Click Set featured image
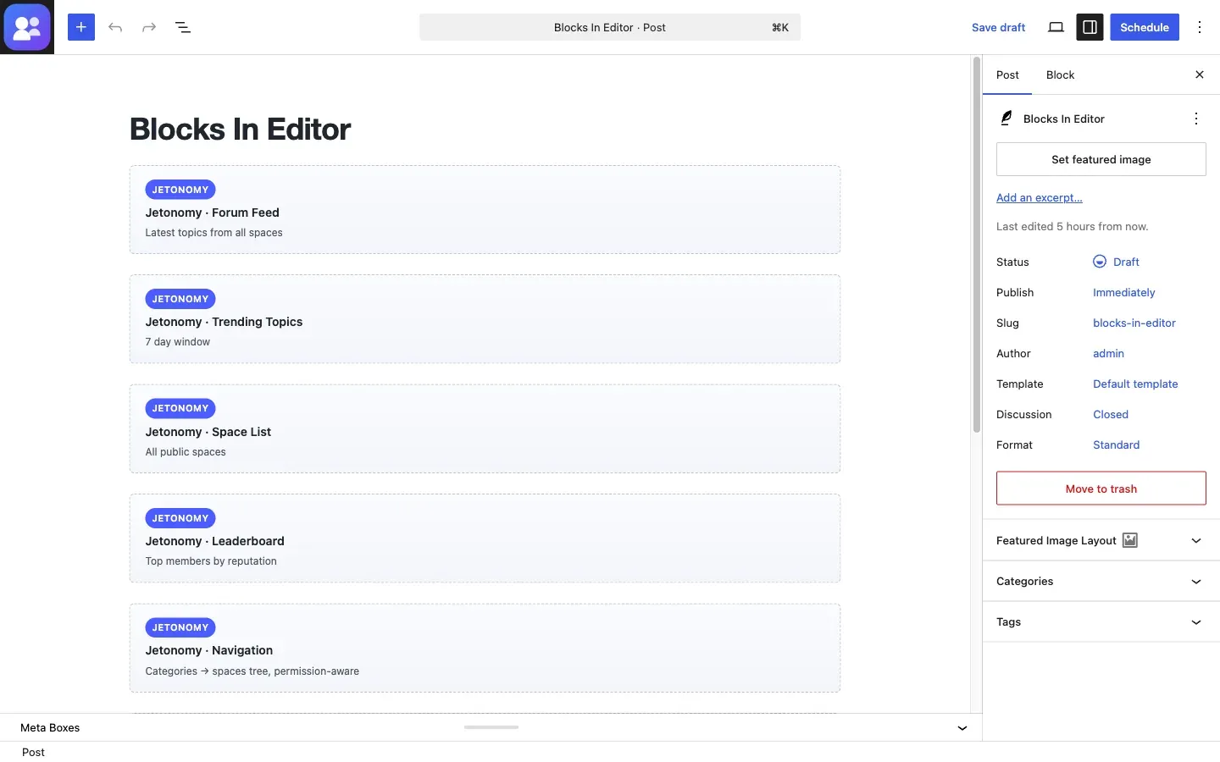 click(1101, 159)
